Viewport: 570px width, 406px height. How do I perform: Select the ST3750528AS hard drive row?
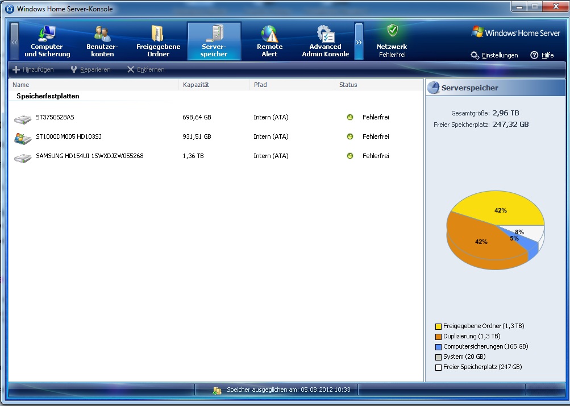(x=55, y=117)
